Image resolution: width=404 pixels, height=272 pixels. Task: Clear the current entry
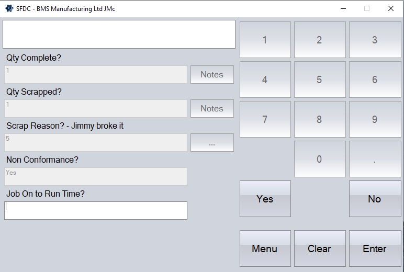tap(319, 248)
